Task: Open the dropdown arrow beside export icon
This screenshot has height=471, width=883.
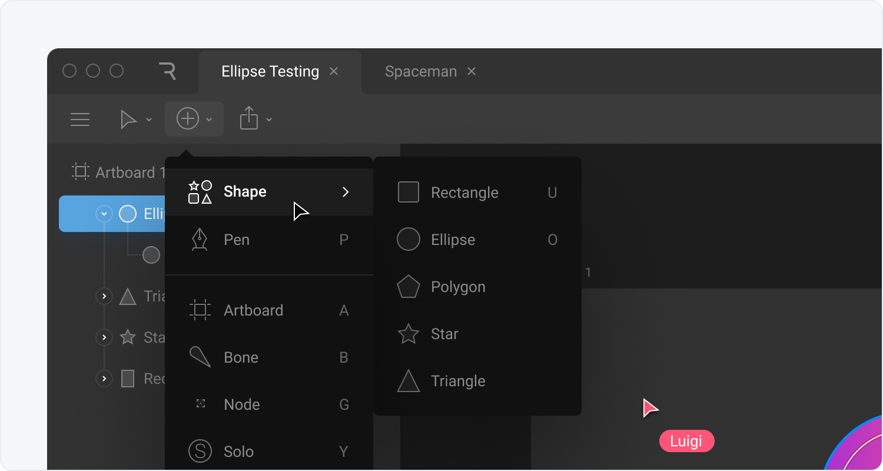Action: click(x=269, y=120)
